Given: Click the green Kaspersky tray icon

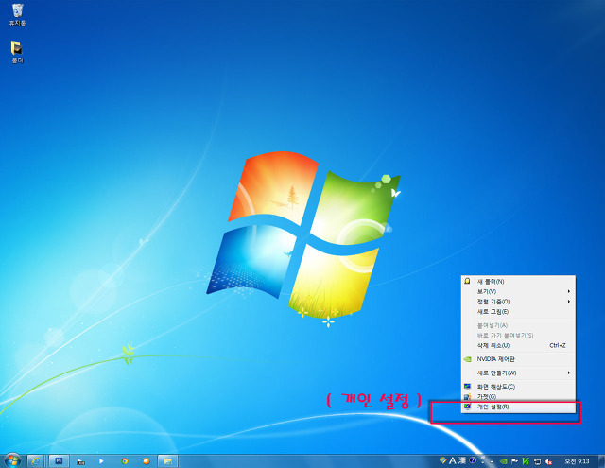Looking at the screenshot, I should [x=526, y=461].
